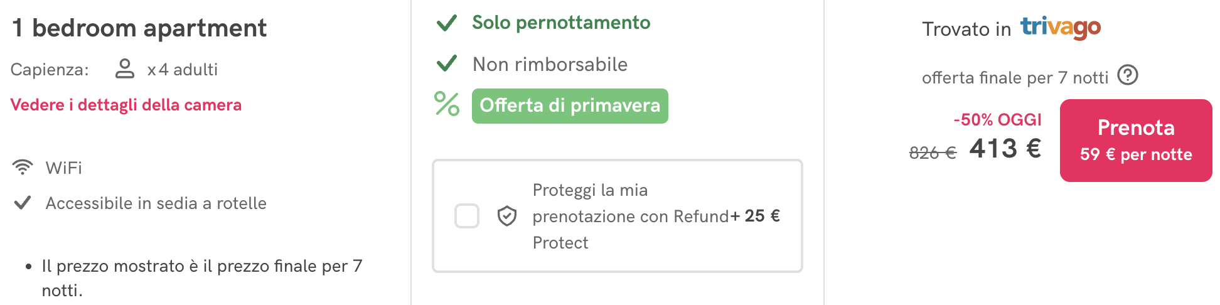Click the offerta finale per 7 notti text
The width and height of the screenshot is (1220, 305).
point(1015,78)
